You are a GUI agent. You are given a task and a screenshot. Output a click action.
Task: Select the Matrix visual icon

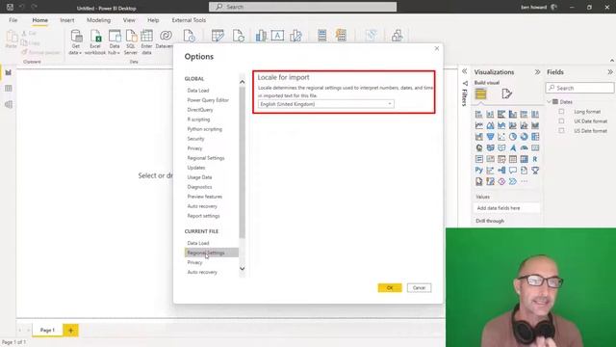(x=524, y=159)
